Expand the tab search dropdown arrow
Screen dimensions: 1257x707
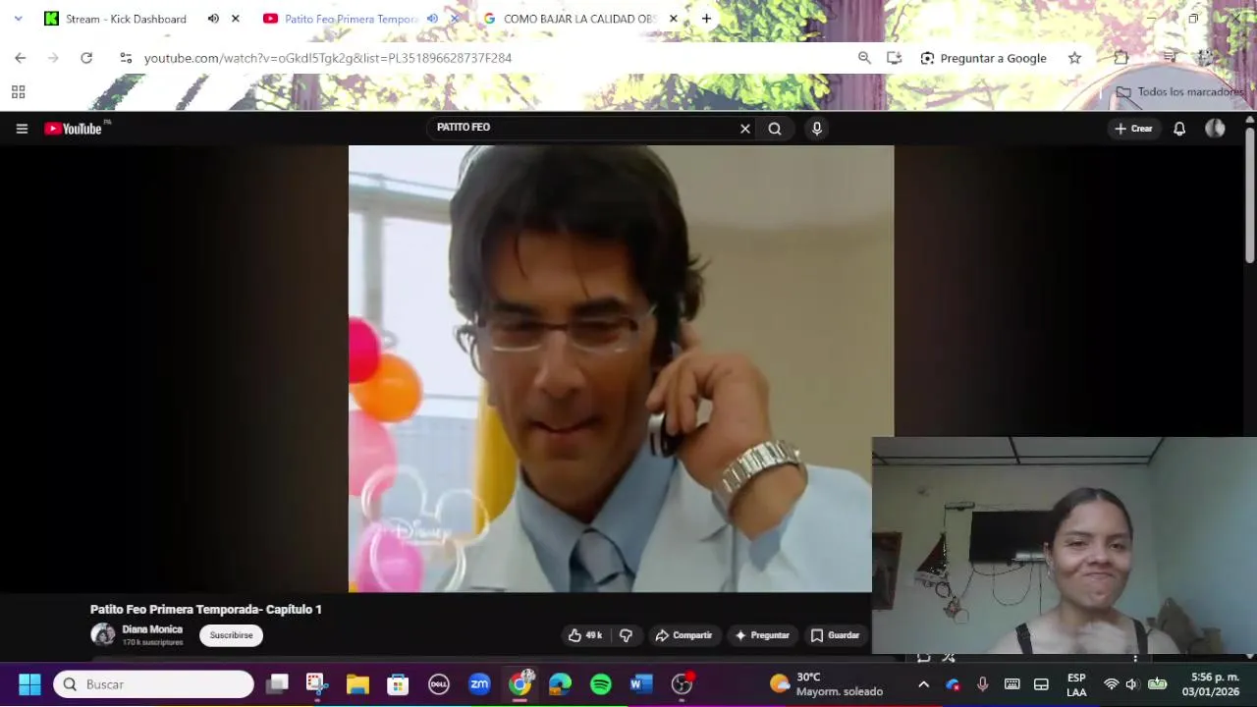pyautogui.click(x=18, y=19)
